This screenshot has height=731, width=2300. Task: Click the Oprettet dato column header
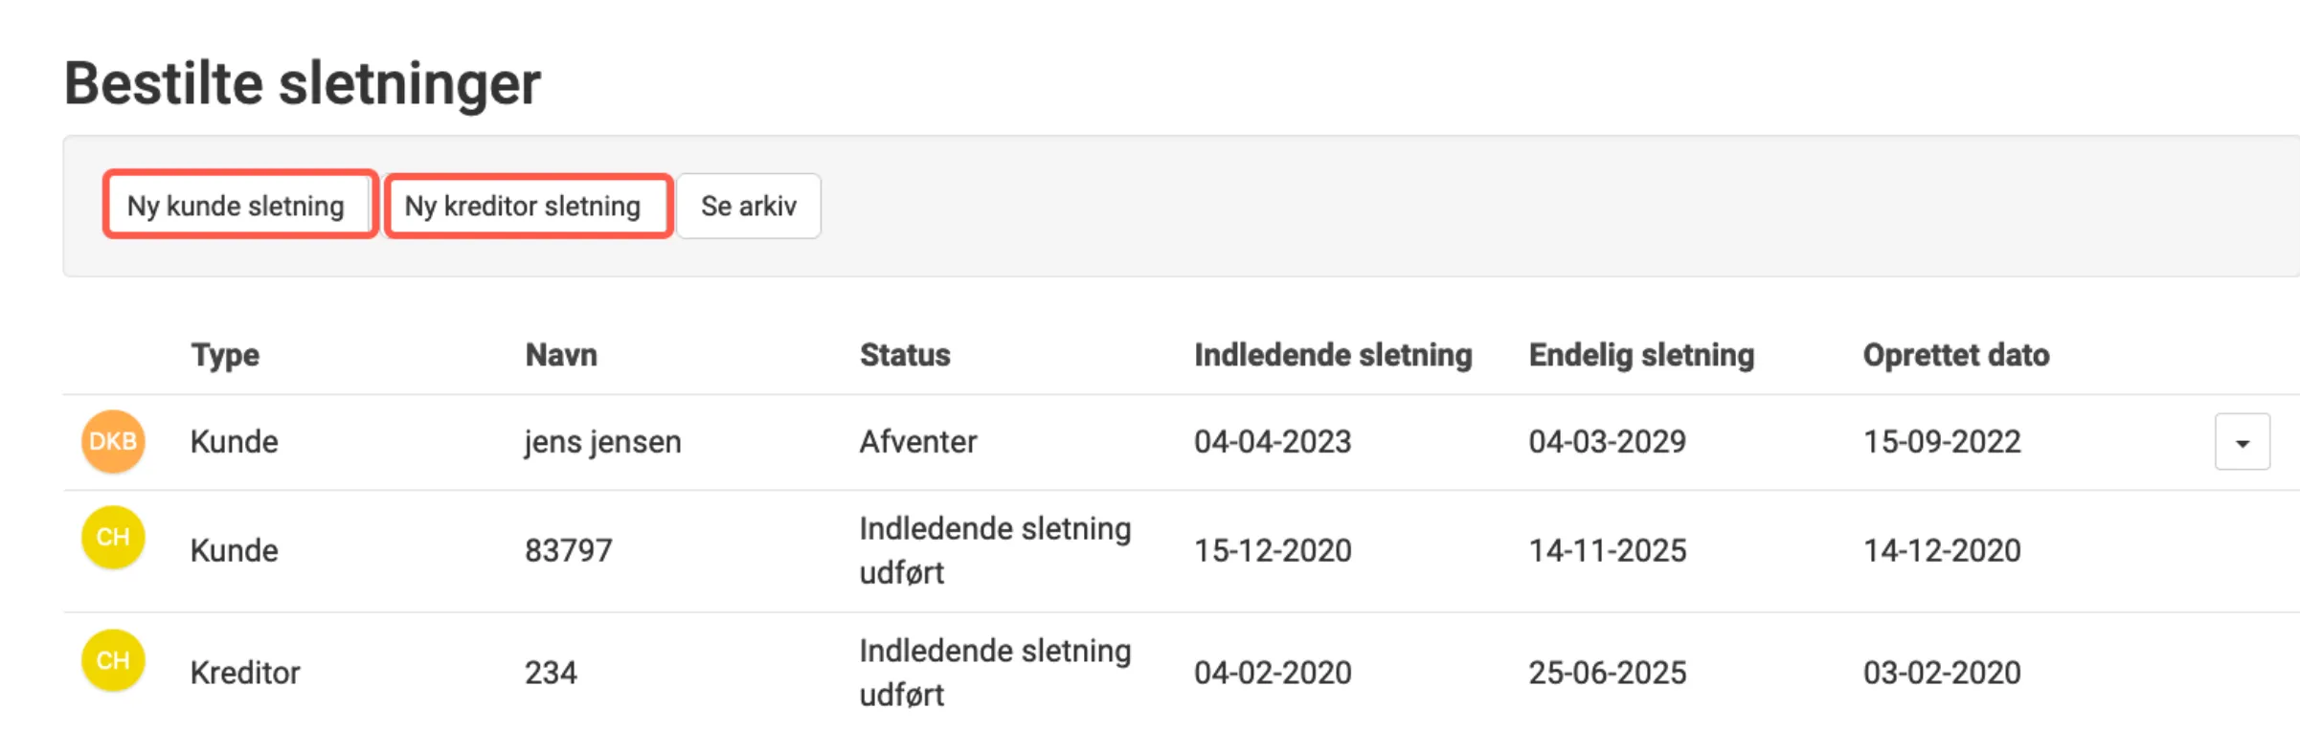tap(1956, 355)
